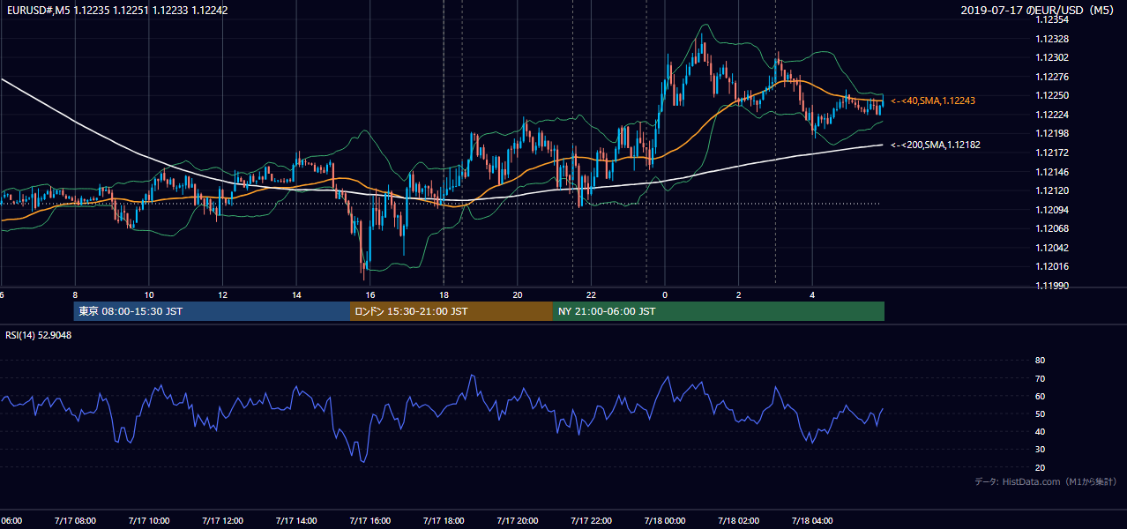
Task: Click bottom time label 7/17 10:00
Action: pyautogui.click(x=148, y=521)
